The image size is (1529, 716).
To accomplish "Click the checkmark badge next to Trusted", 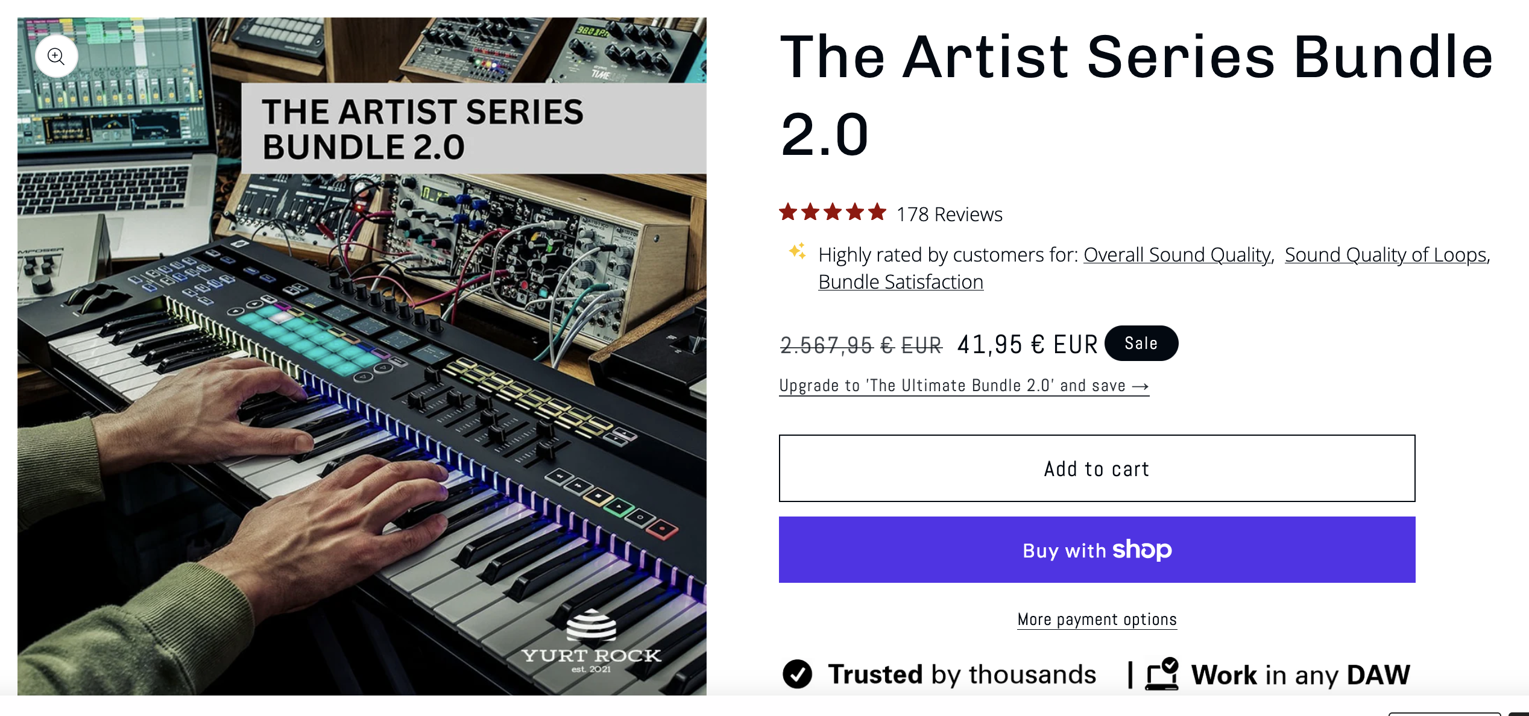I will click(797, 674).
